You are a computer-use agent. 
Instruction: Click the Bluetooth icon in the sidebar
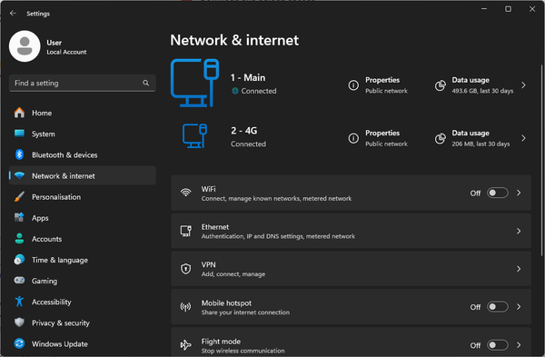[19, 154]
